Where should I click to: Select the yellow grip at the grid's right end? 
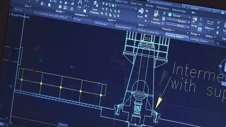101,95
